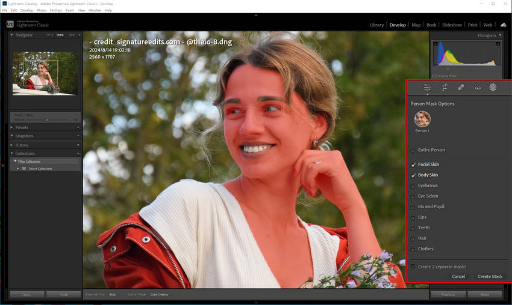Viewport: 512px width, 305px height.
Task: Collapse the Navigator panel
Action: point(12,35)
